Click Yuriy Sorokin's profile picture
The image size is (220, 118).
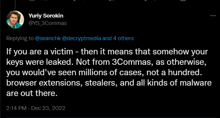tap(15, 20)
